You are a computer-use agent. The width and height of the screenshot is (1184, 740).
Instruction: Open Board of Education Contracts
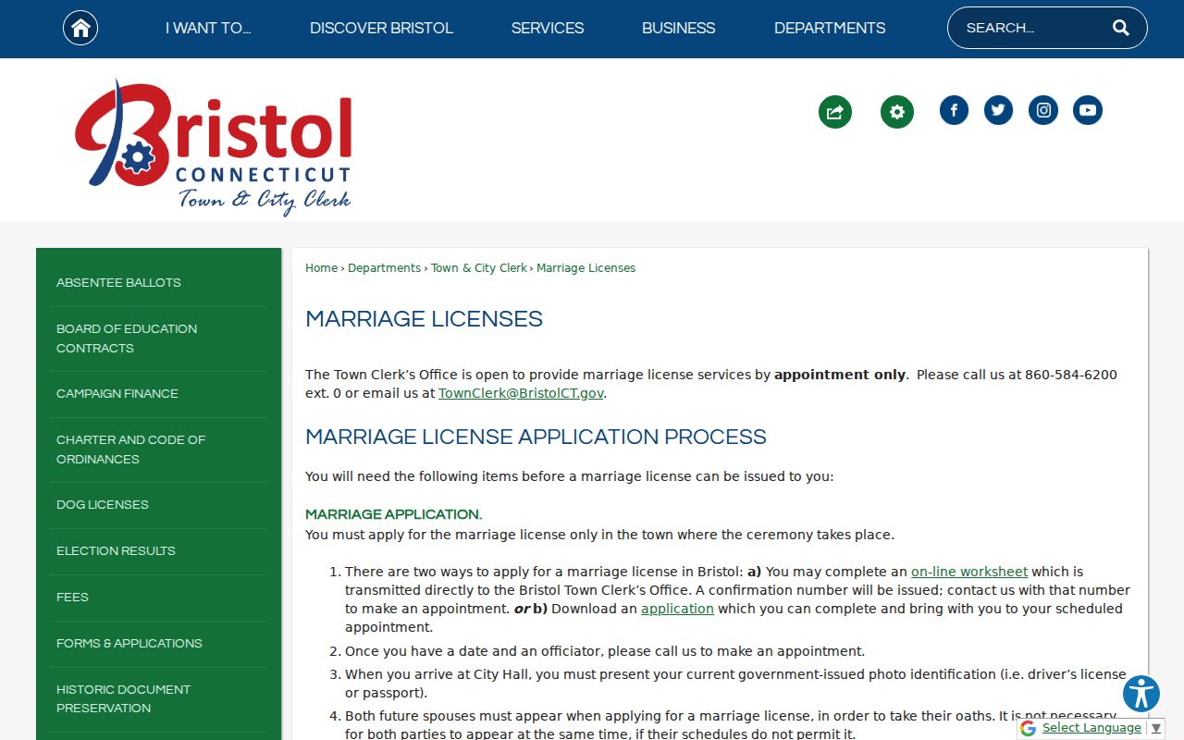158,339
